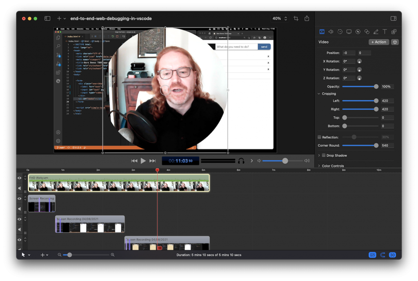Expand the chevron next to headphones

tap(251, 161)
